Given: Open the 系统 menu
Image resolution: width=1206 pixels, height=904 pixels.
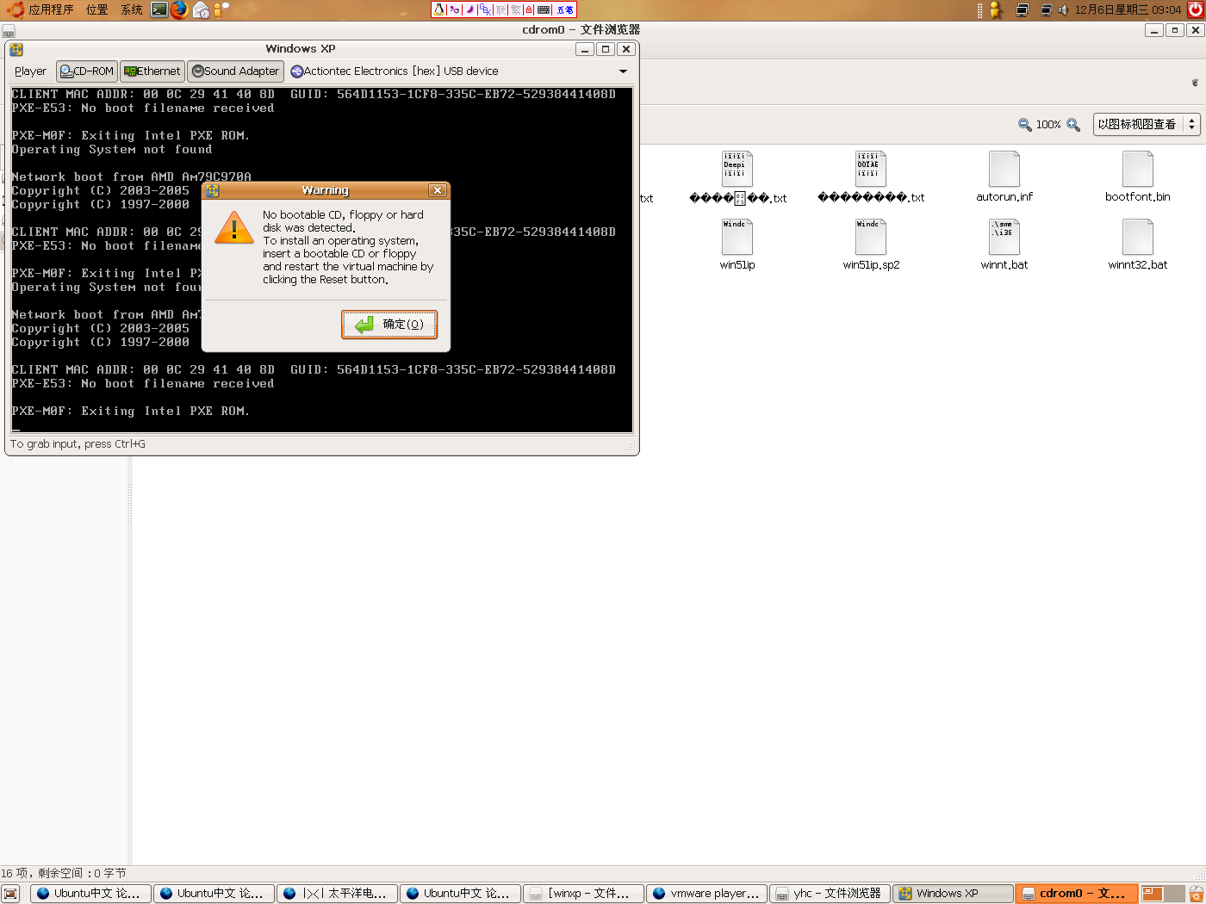Looking at the screenshot, I should tap(132, 9).
